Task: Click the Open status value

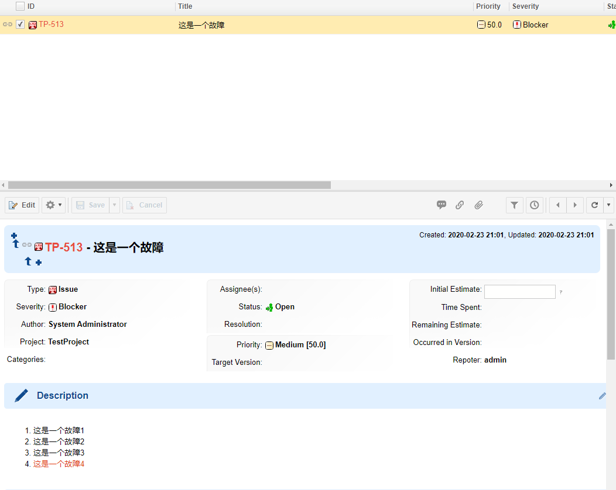Action: pos(285,307)
